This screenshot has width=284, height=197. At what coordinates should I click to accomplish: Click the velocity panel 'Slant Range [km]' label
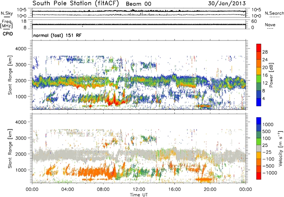10,149
